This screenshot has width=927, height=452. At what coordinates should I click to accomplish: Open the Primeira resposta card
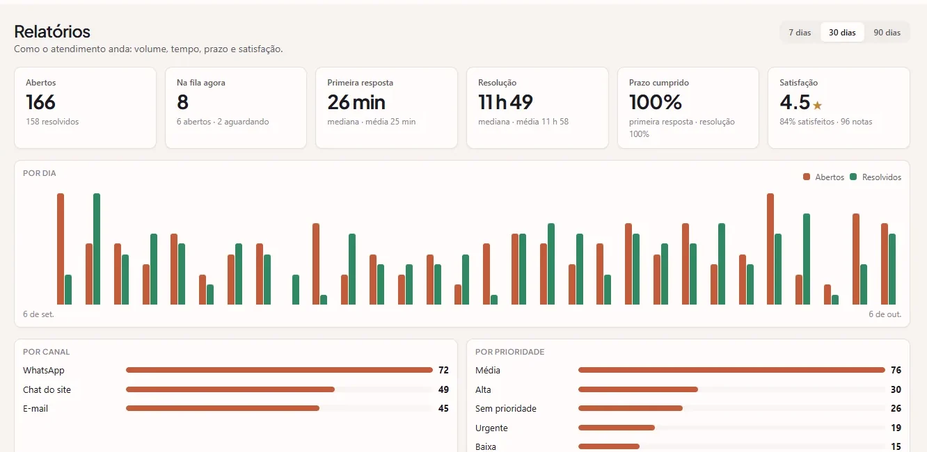click(x=386, y=108)
